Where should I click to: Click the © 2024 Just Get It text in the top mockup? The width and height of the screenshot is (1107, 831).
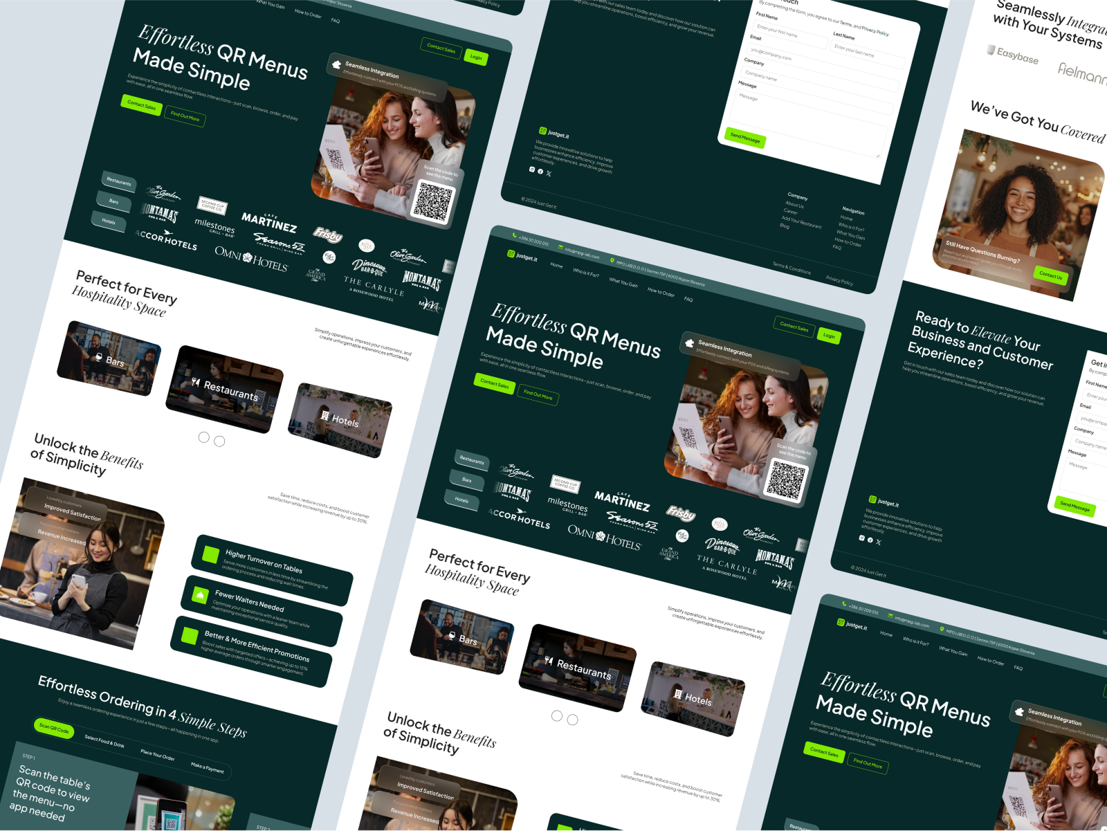(x=538, y=202)
